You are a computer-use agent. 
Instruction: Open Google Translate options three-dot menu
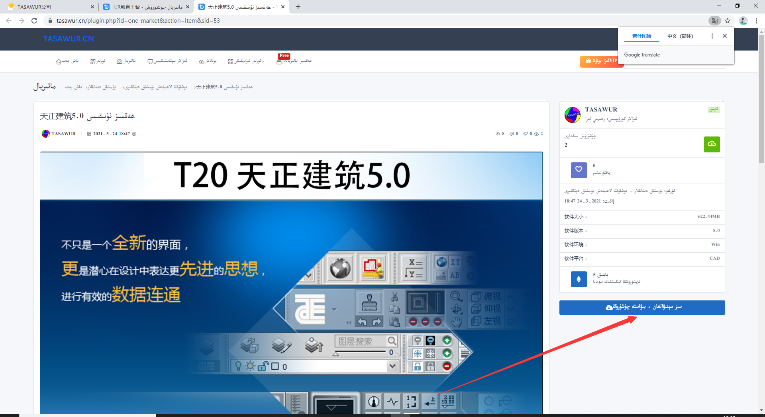coord(712,36)
